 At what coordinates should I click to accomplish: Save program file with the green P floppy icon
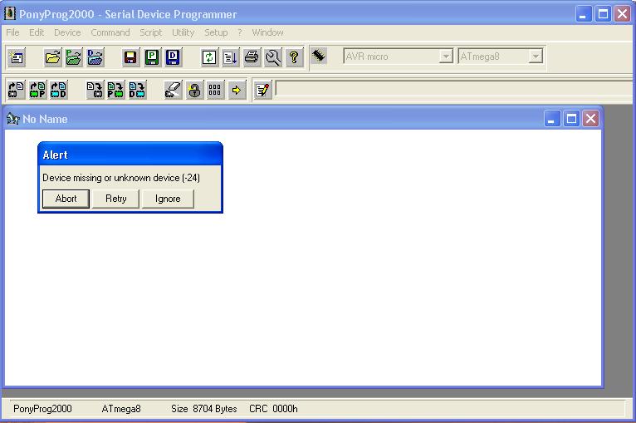click(x=152, y=57)
